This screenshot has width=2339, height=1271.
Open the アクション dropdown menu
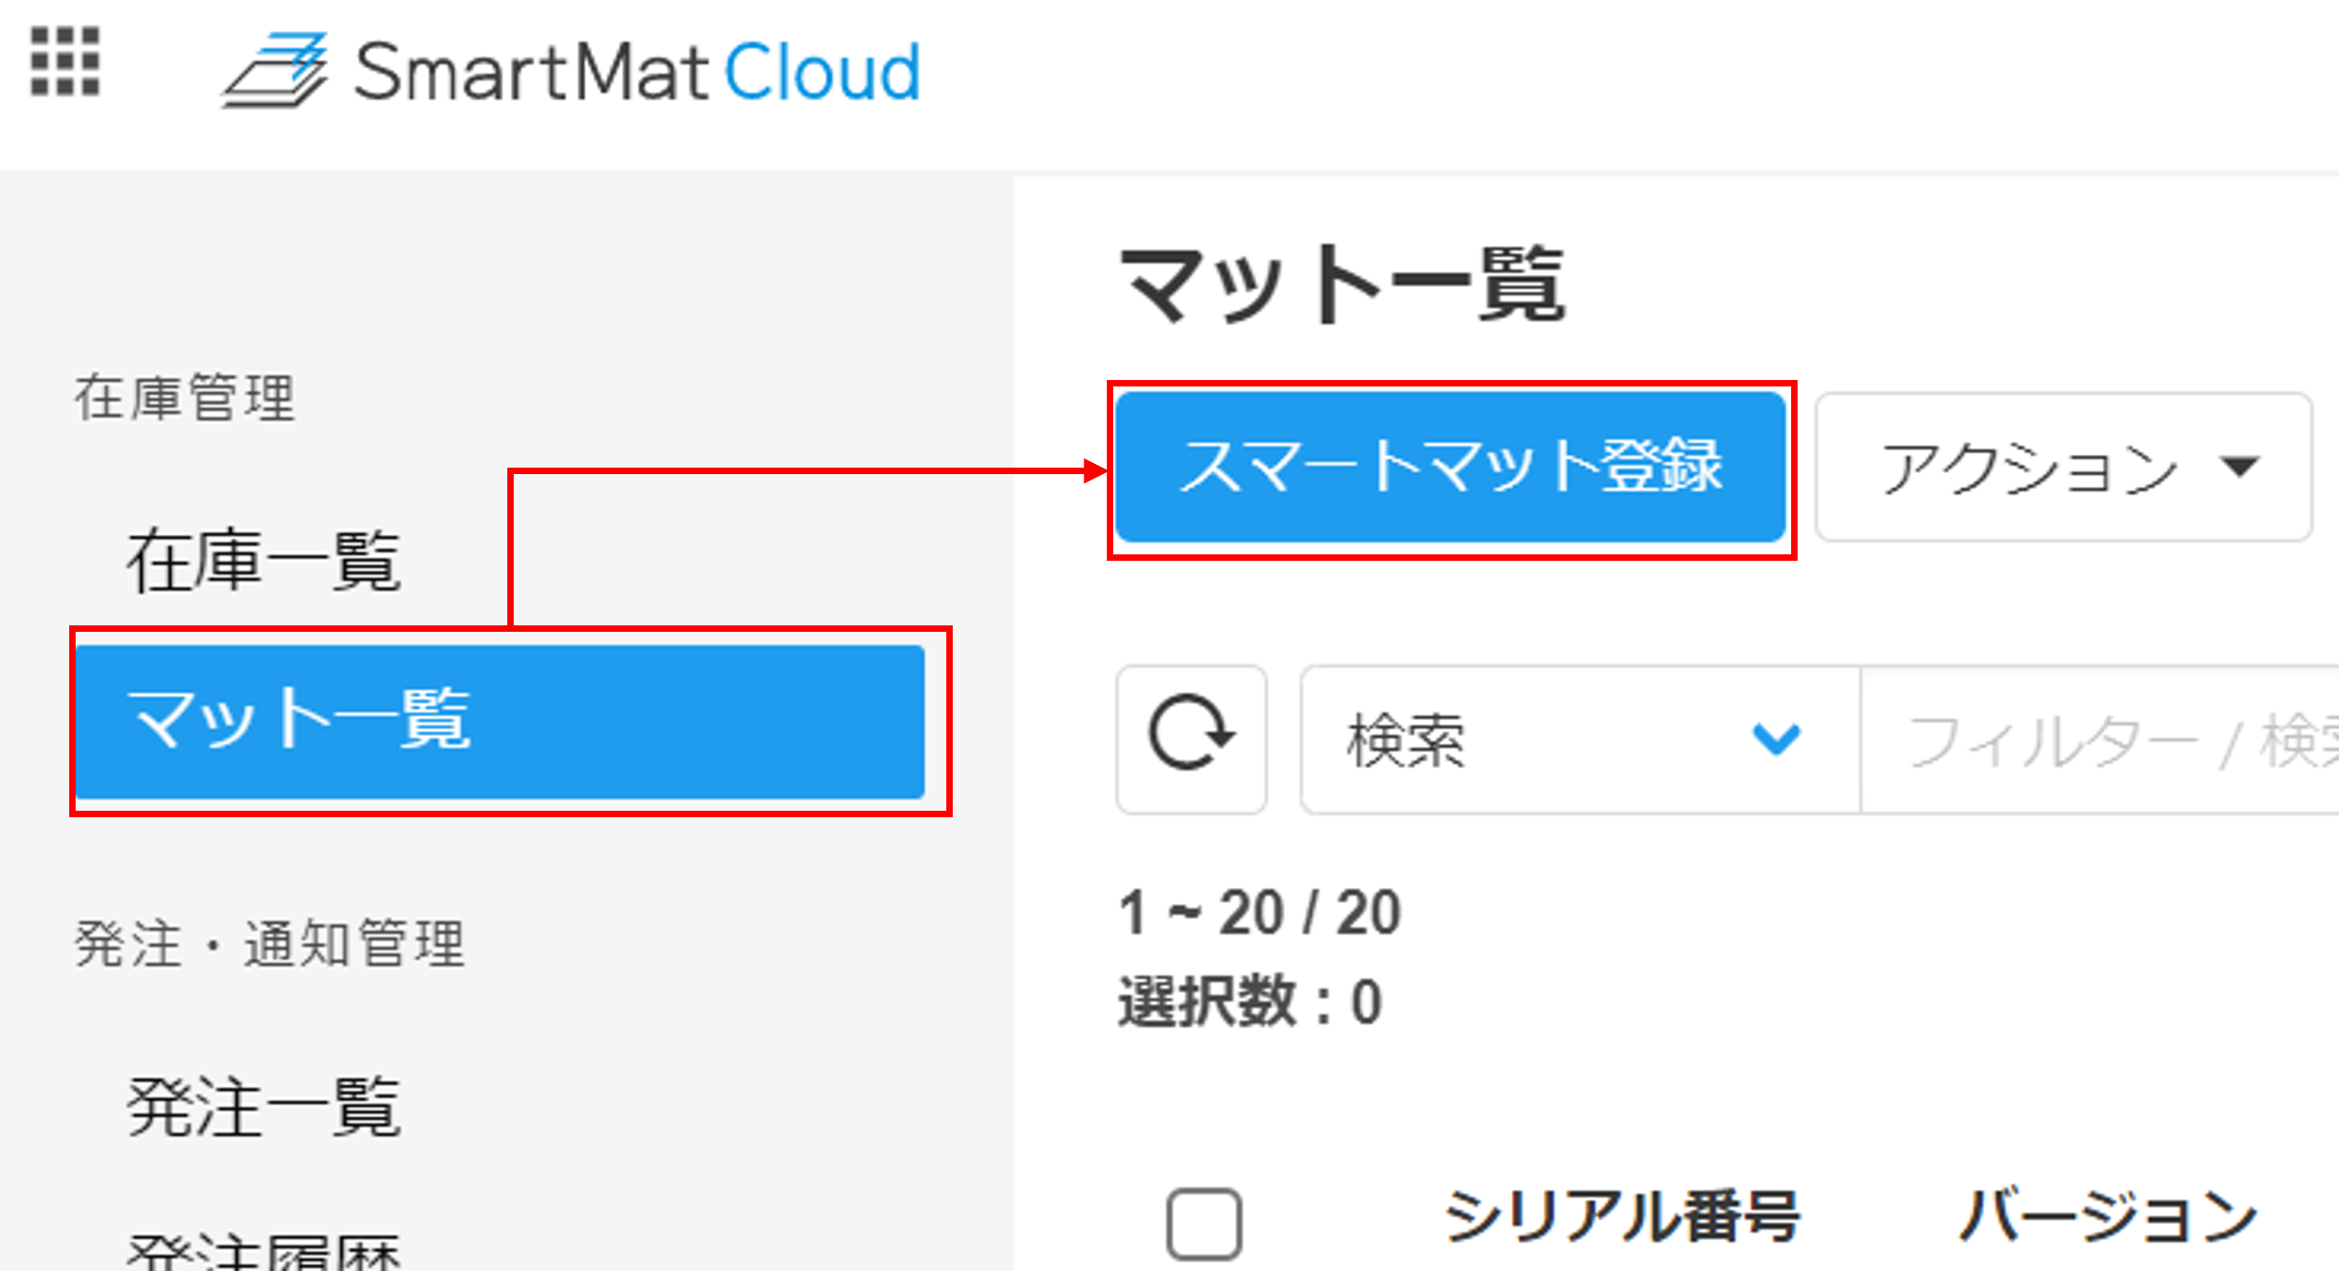tap(2063, 467)
